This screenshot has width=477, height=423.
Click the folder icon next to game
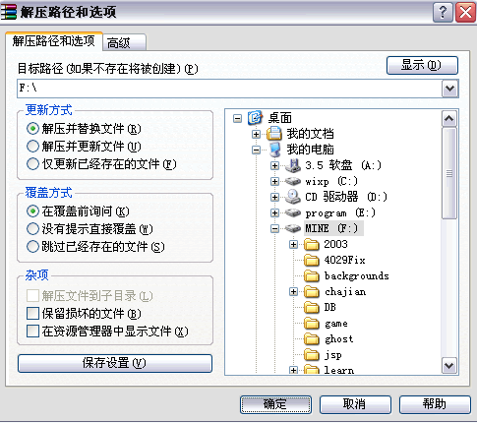click(312, 323)
